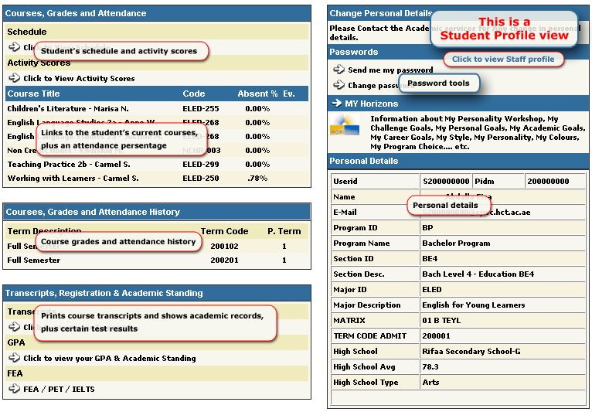Click arrow icon beside FEA / PET / IELTS
The height and width of the screenshot is (412, 592).
(x=14, y=389)
